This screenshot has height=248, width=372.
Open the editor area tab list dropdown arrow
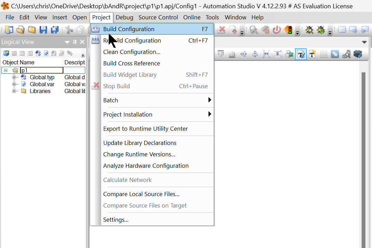pos(364,42)
